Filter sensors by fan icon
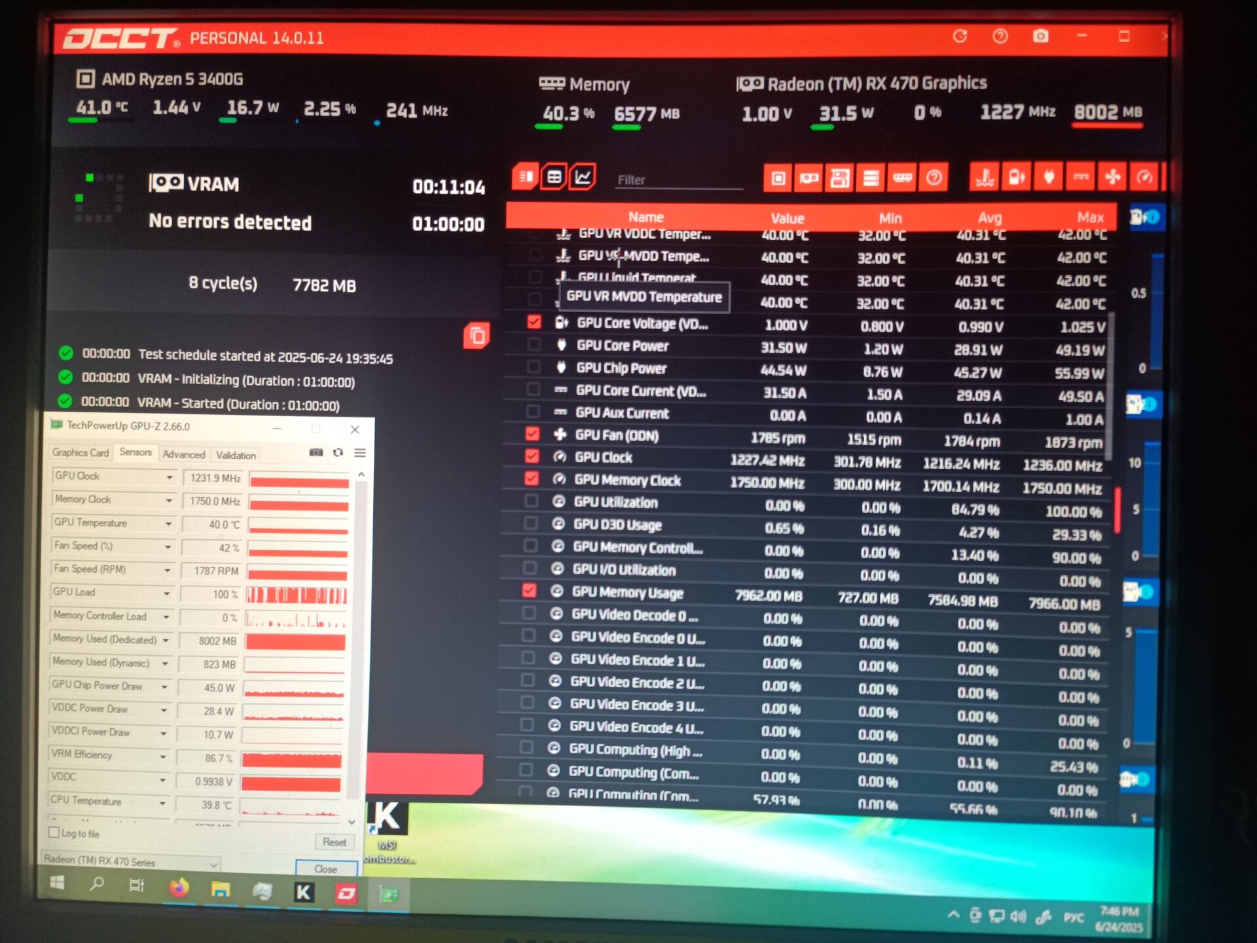Screen dimensions: 1257x943 click(1112, 177)
